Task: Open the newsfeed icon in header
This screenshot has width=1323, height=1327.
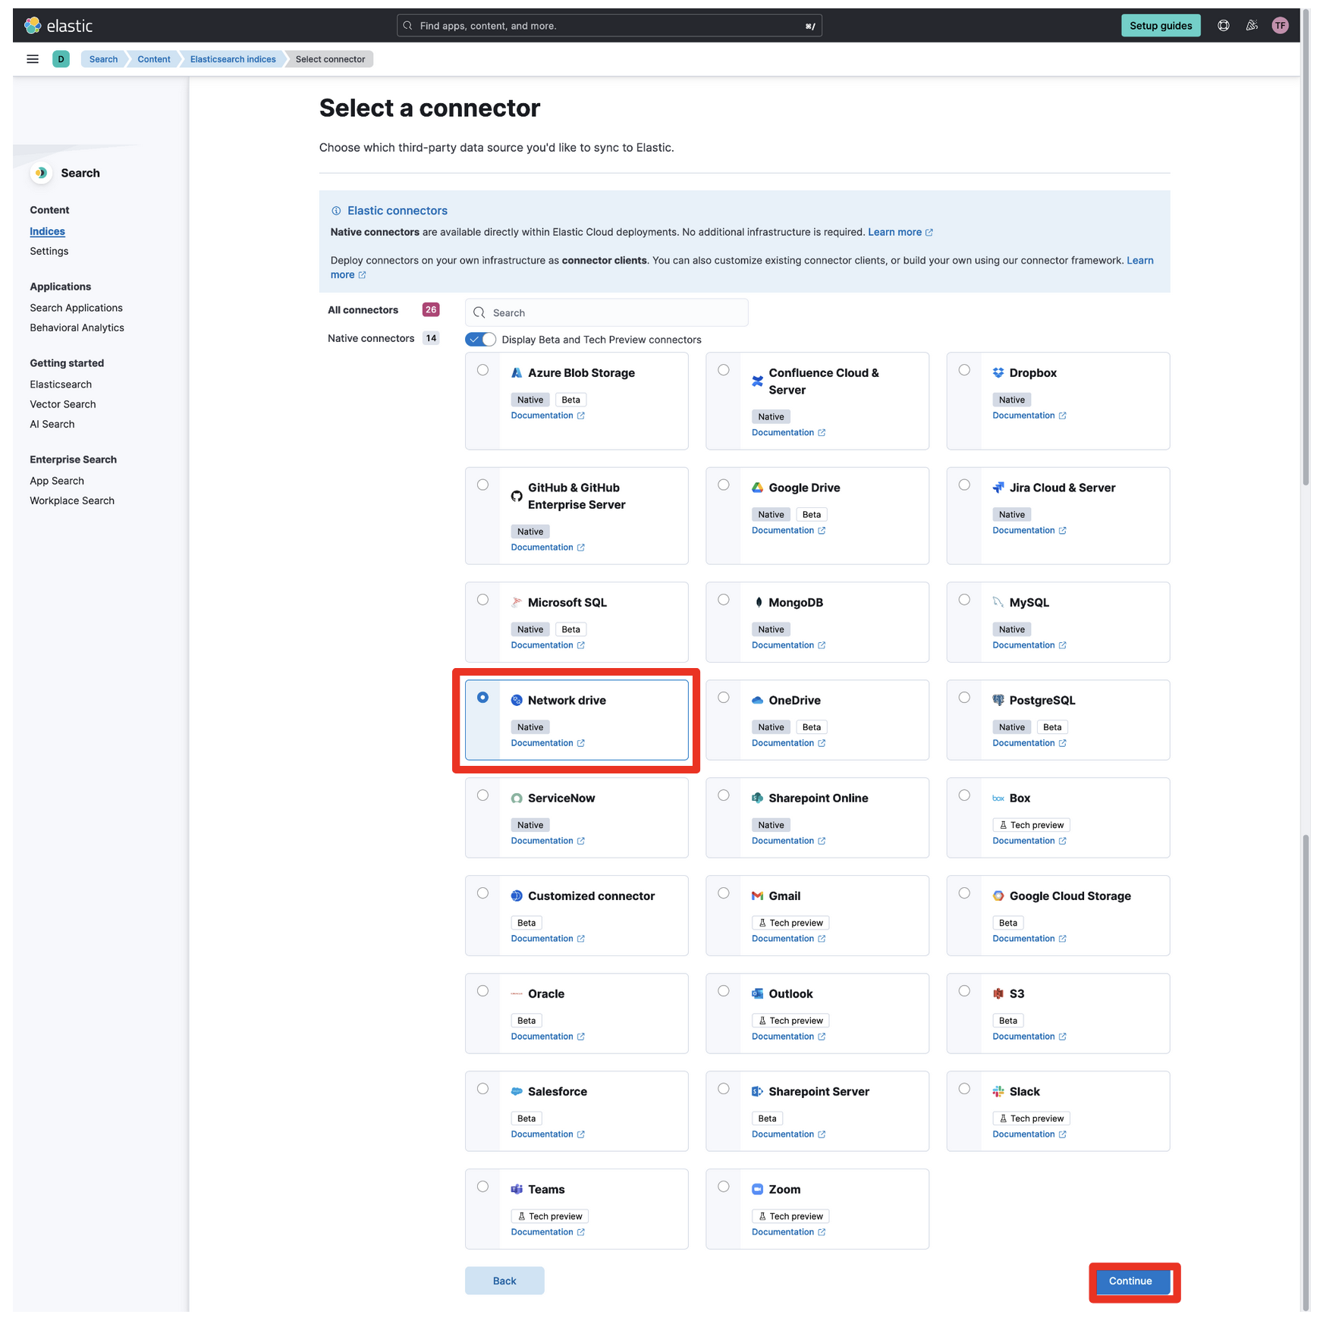Action: coord(1252,26)
